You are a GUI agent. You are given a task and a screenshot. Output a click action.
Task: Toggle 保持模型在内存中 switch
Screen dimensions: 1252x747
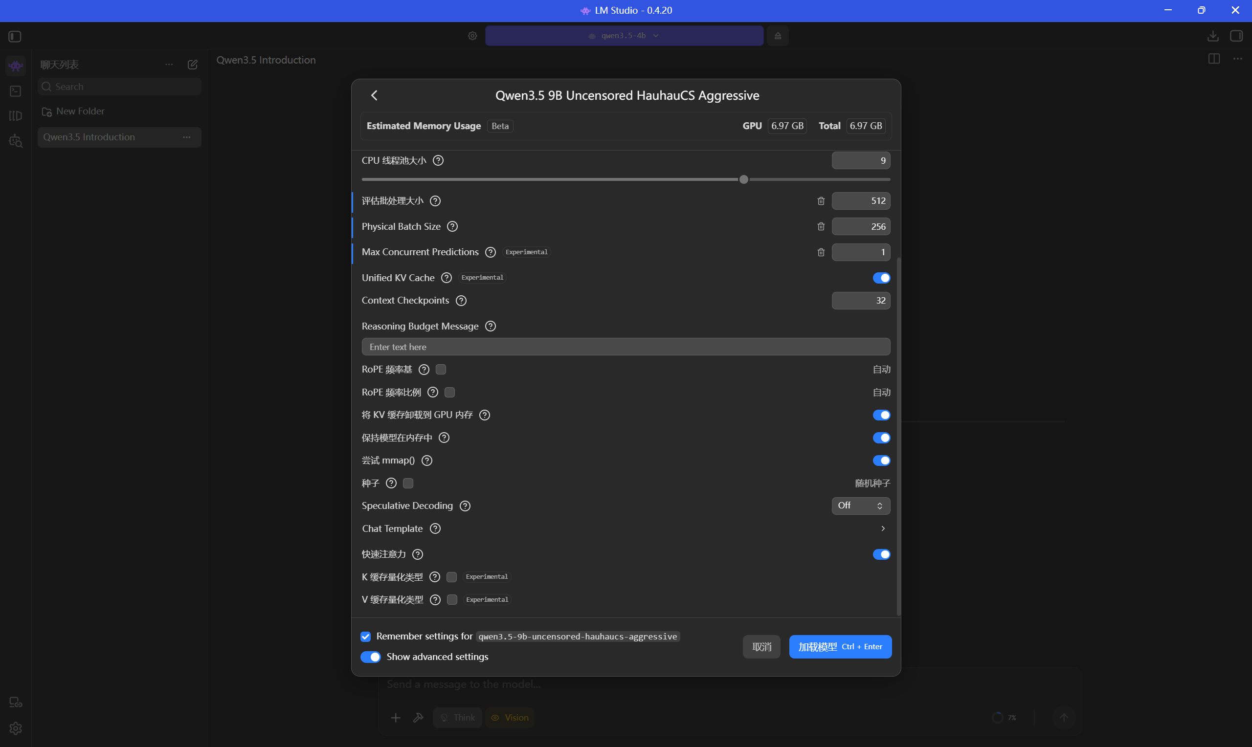click(881, 438)
